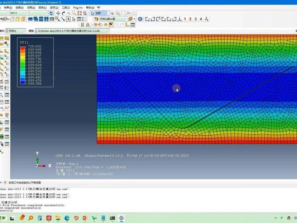This screenshot has width=297, height=223.
Task: Click the terminal icon in taskbar
Action: pyautogui.click(x=112, y=218)
